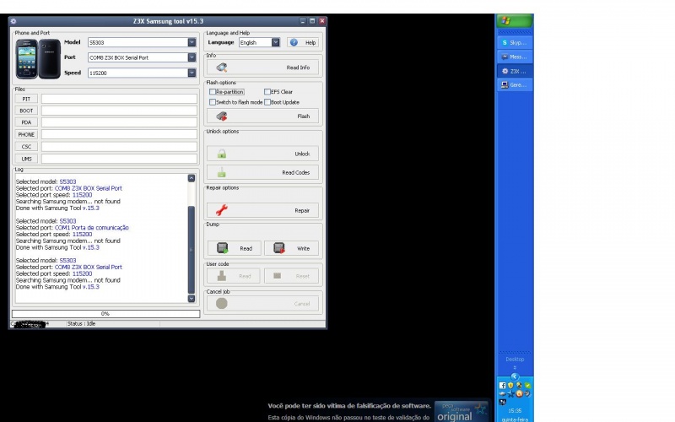The image size is (675, 422).
Task: Open the Model dropdown
Action: [x=192, y=42]
